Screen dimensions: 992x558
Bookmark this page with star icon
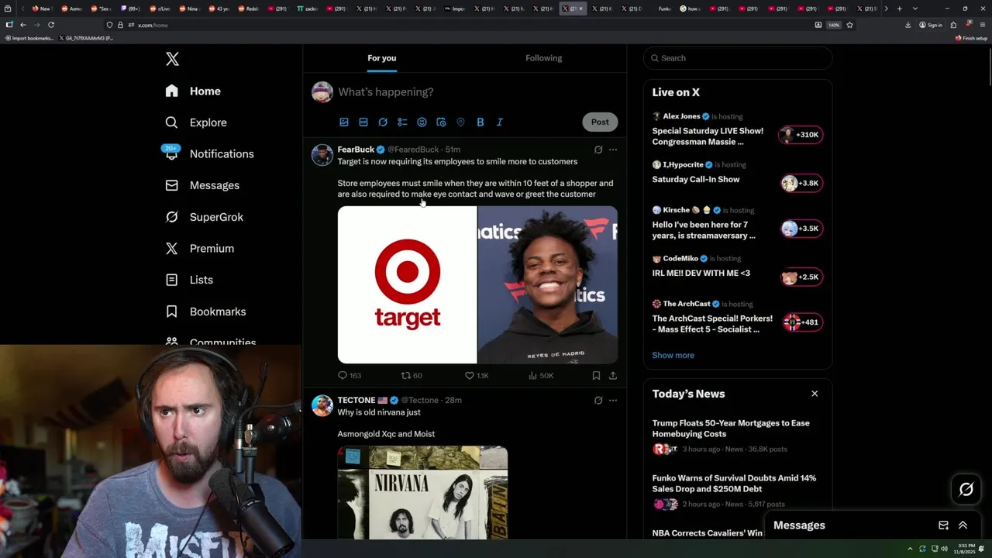pos(849,25)
